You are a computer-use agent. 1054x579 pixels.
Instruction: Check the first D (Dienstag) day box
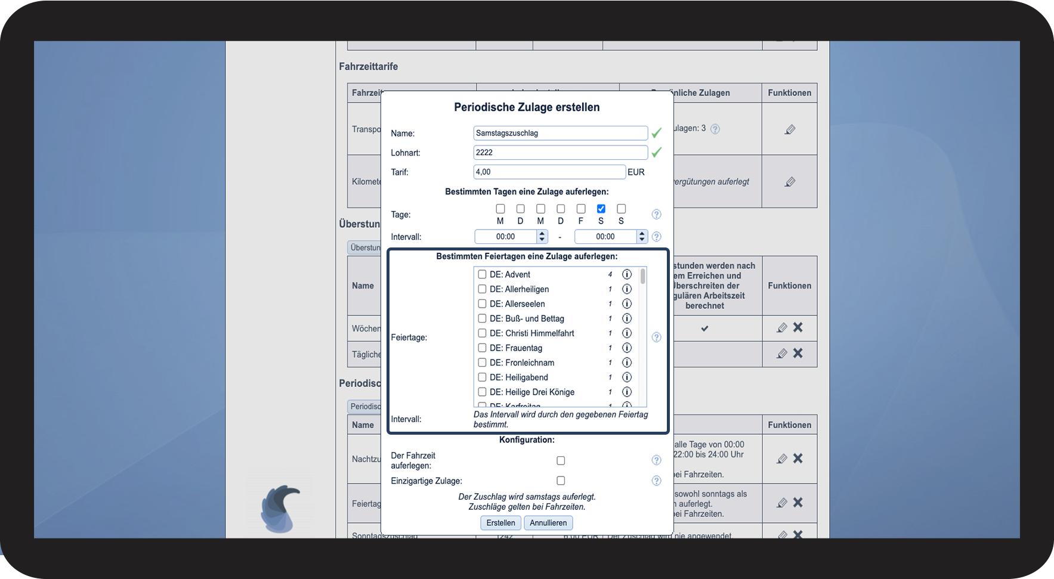click(521, 209)
